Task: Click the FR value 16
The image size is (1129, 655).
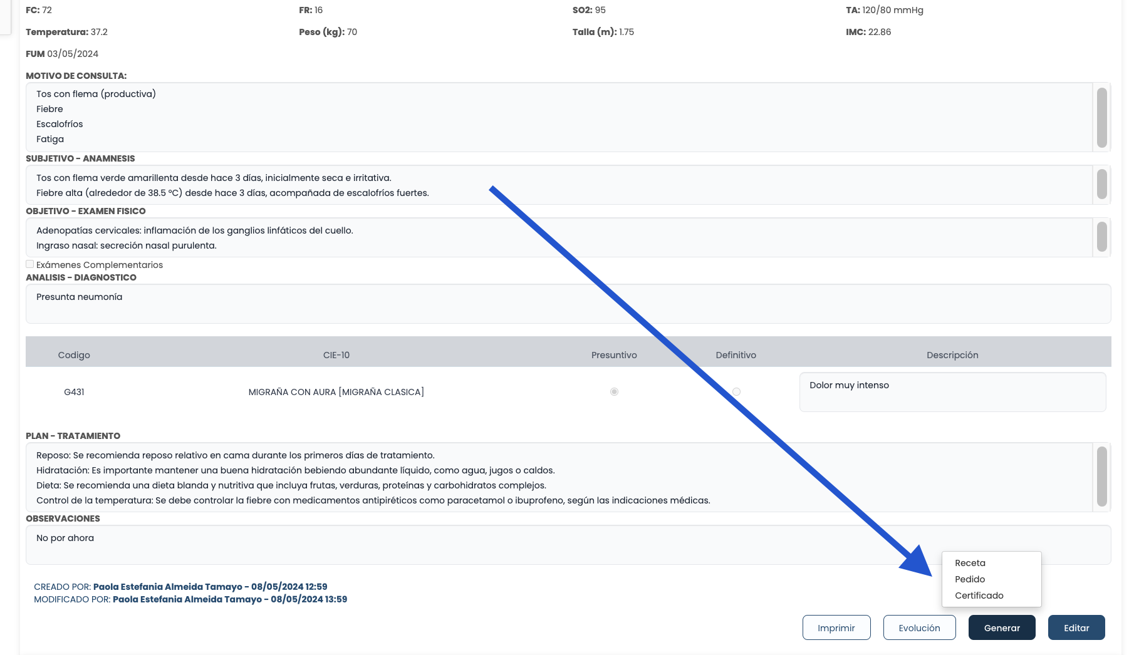Action: tap(319, 10)
